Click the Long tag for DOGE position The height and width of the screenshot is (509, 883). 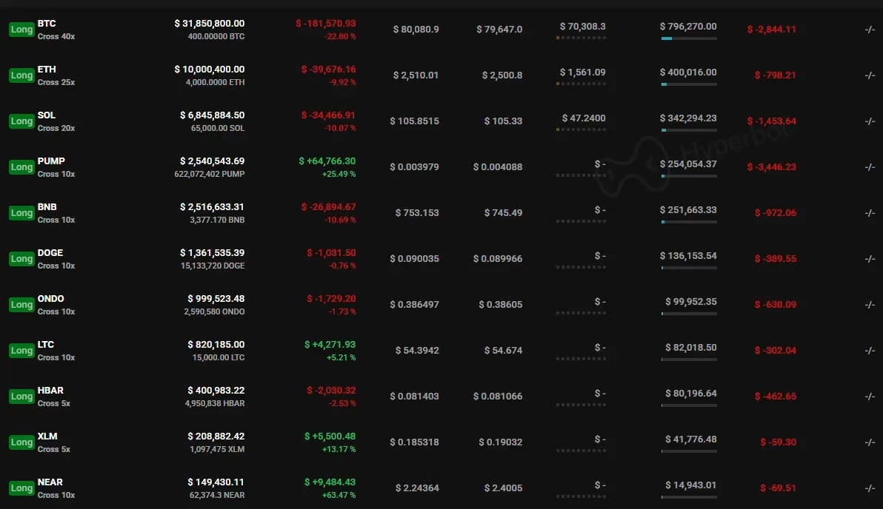click(x=21, y=259)
